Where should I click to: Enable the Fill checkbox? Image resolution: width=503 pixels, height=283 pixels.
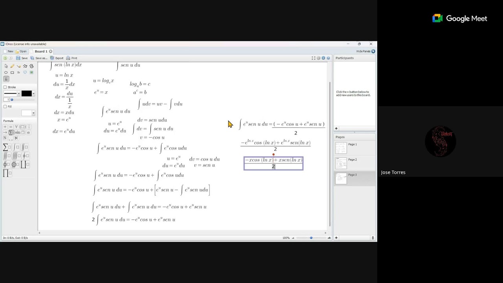[5, 107]
